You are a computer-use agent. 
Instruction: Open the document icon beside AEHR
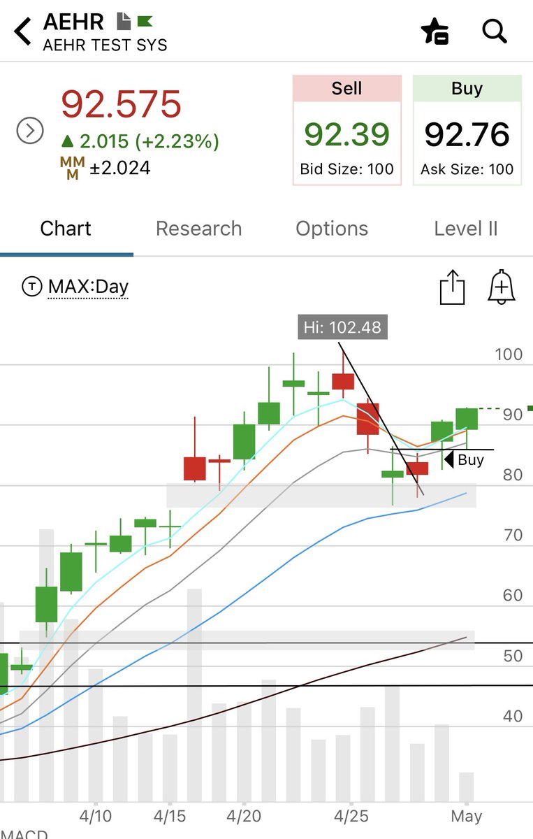tap(124, 21)
